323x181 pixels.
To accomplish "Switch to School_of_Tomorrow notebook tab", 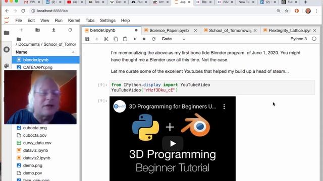I will (x=230, y=31).
